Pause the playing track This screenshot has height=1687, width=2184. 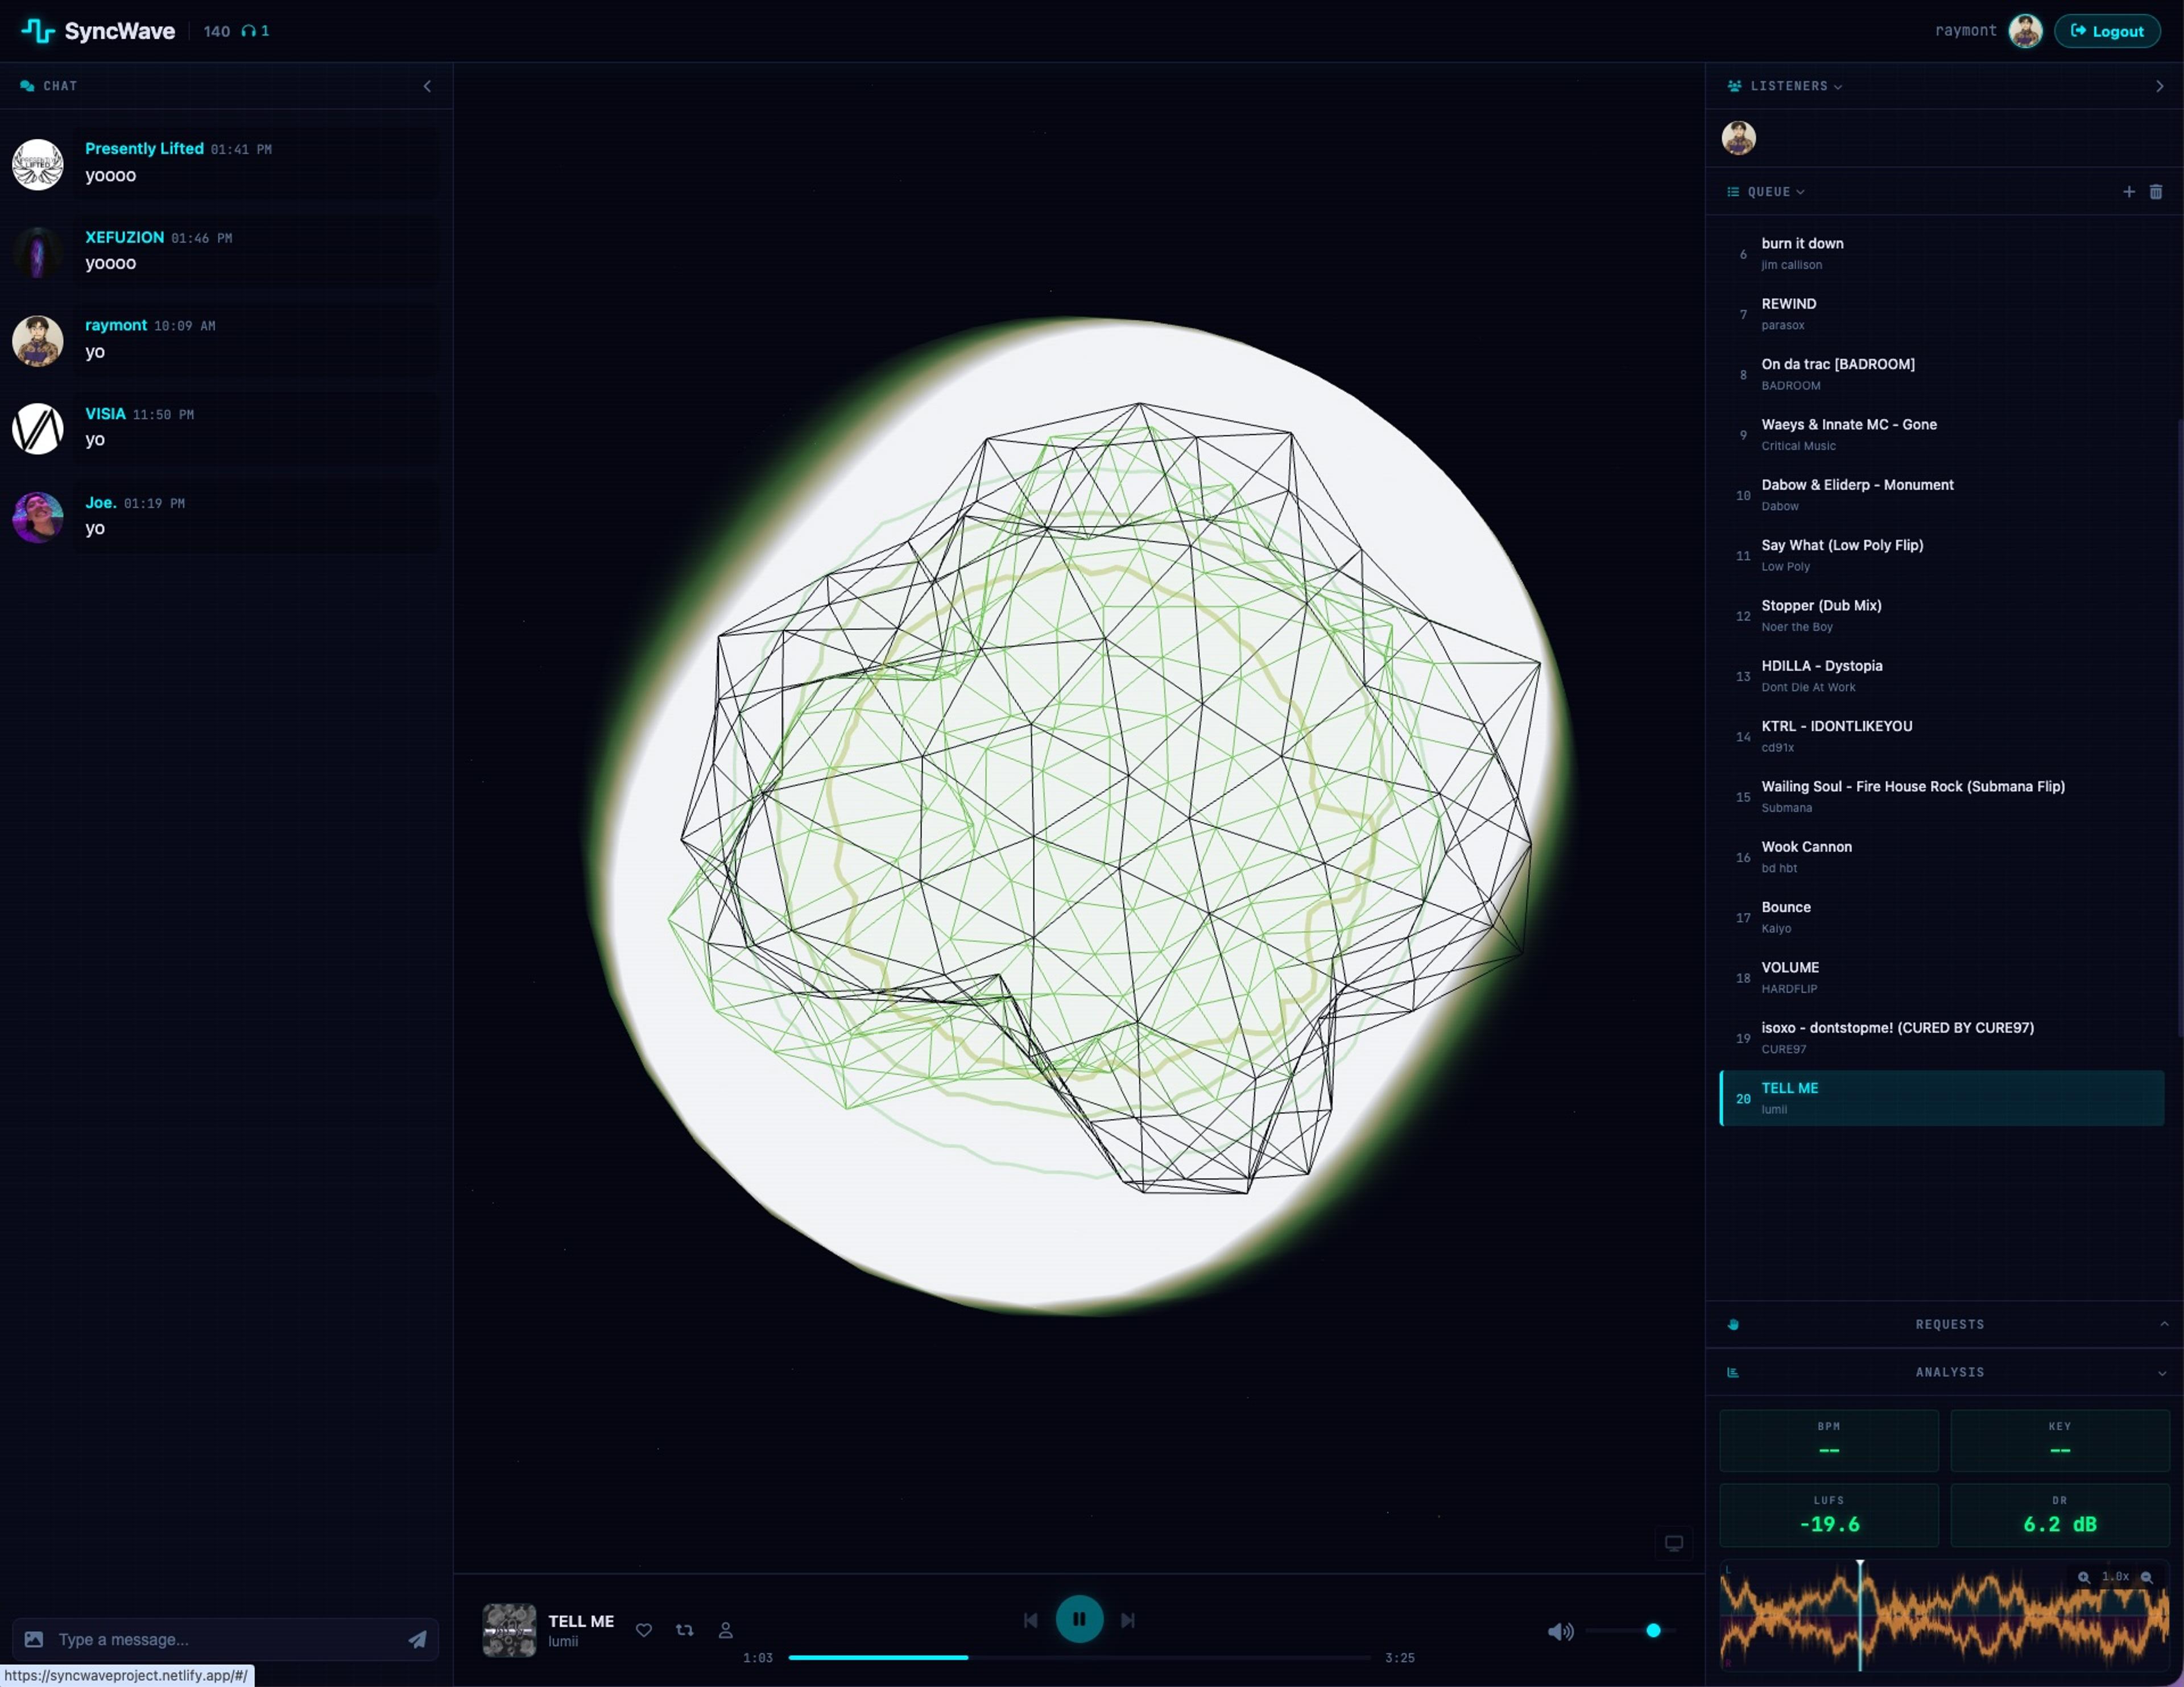point(1079,1619)
